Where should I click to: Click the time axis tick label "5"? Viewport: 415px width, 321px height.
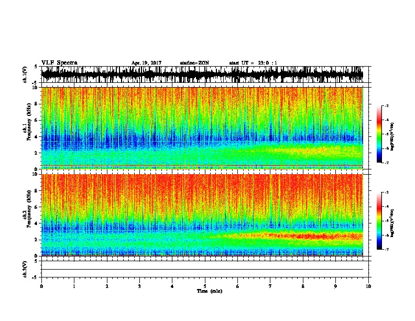tap(205, 286)
